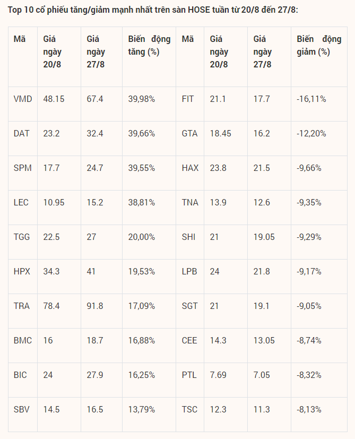Click the 39,98% increase value
Screen dimensions: 355x439
pos(142,99)
